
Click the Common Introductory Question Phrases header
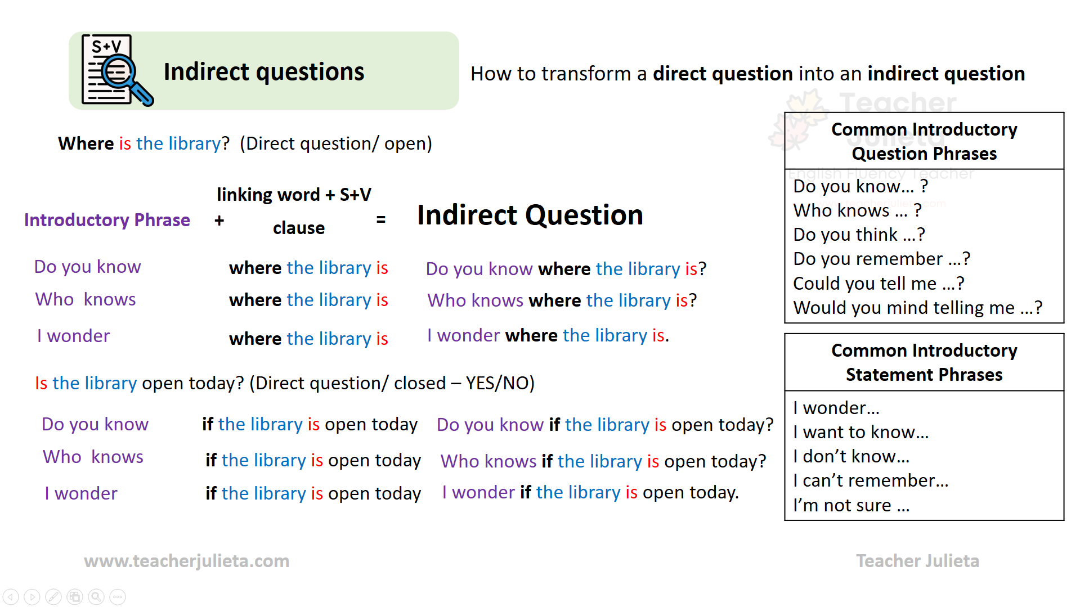click(x=924, y=141)
